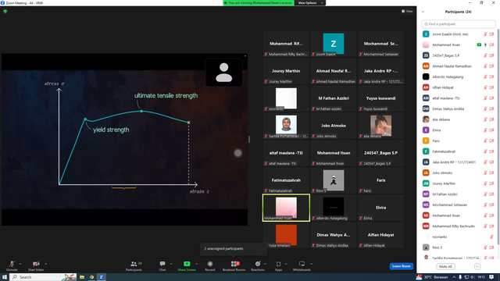Click presenter thumbnail over shared screen
The image size is (500, 281).
click(x=224, y=73)
